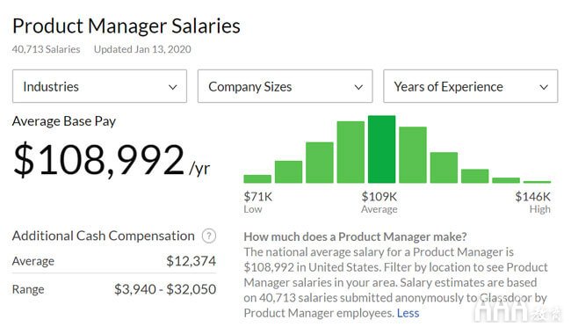This screenshot has width=571, height=327.
Task: Click the Product Manager Salaries heading
Action: pyautogui.click(x=126, y=26)
